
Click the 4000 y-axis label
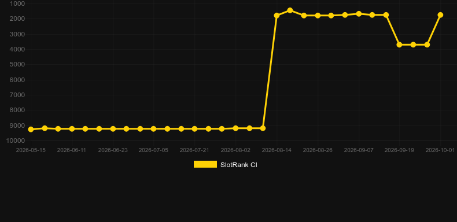tap(17, 50)
